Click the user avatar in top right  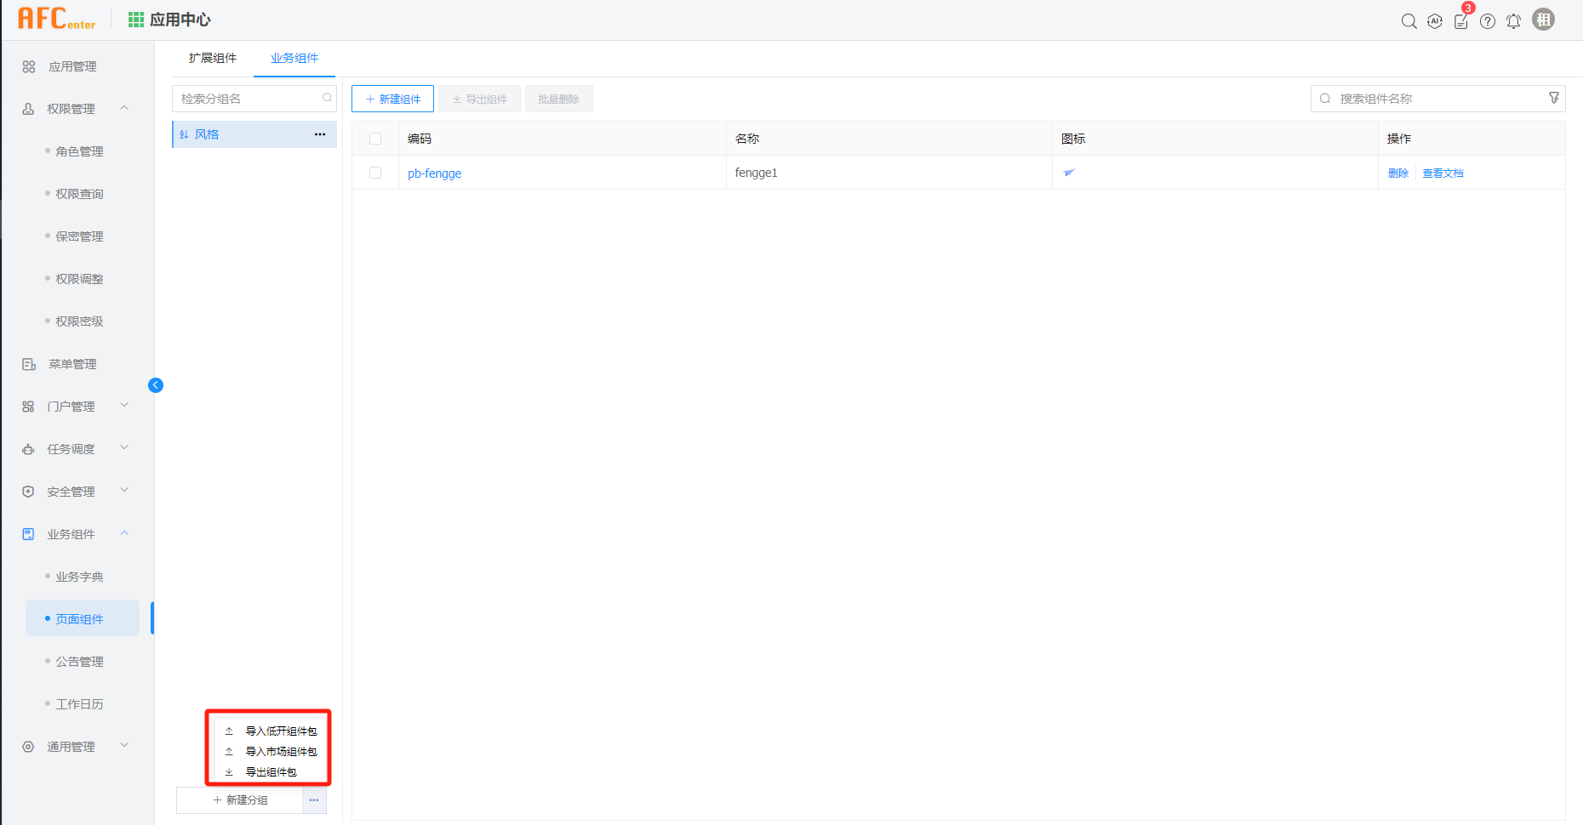coord(1543,20)
